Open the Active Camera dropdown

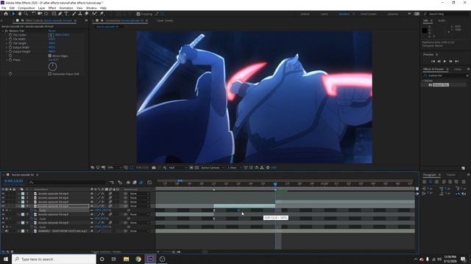(x=213, y=168)
